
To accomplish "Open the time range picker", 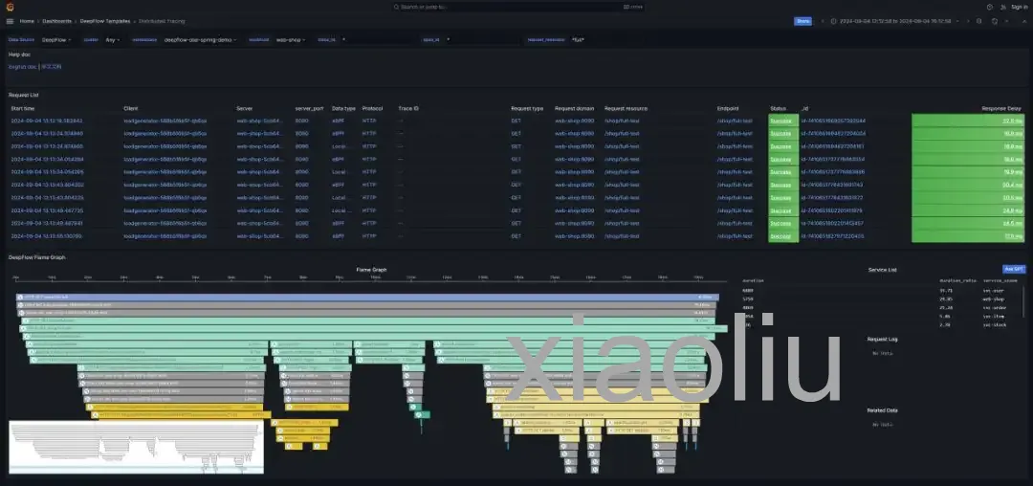I will 894,21.
